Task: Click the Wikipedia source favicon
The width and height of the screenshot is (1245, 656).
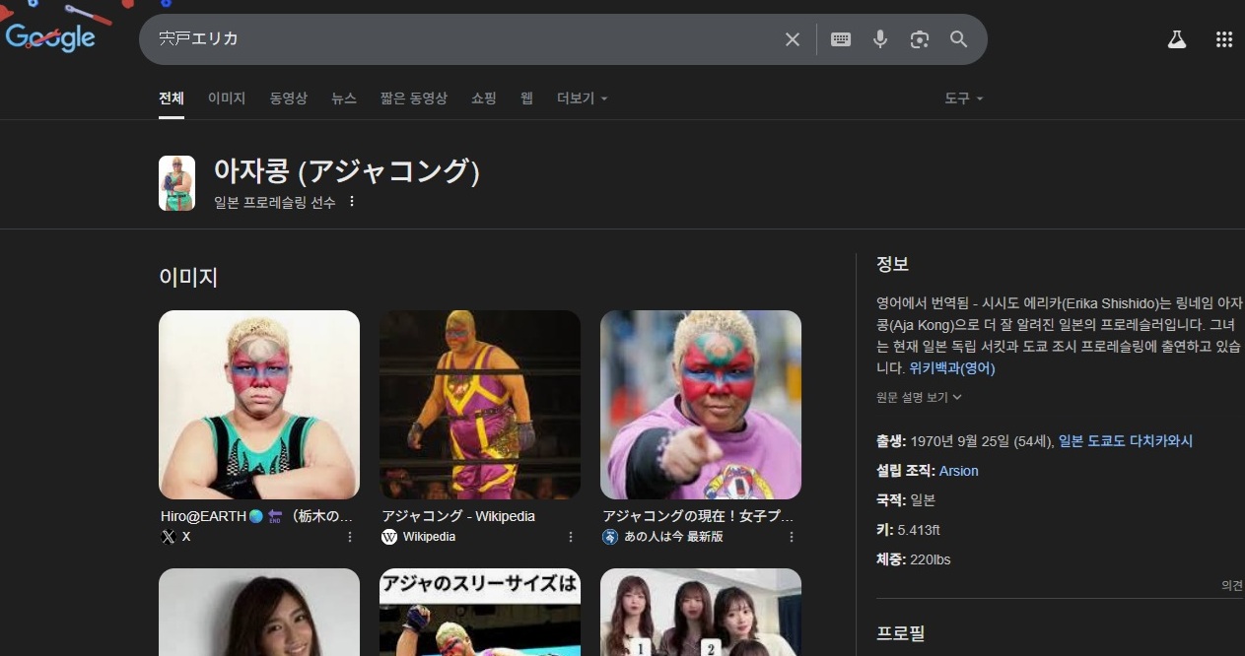Action: [x=389, y=537]
